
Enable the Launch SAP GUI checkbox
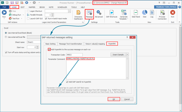(x=28, y=19)
